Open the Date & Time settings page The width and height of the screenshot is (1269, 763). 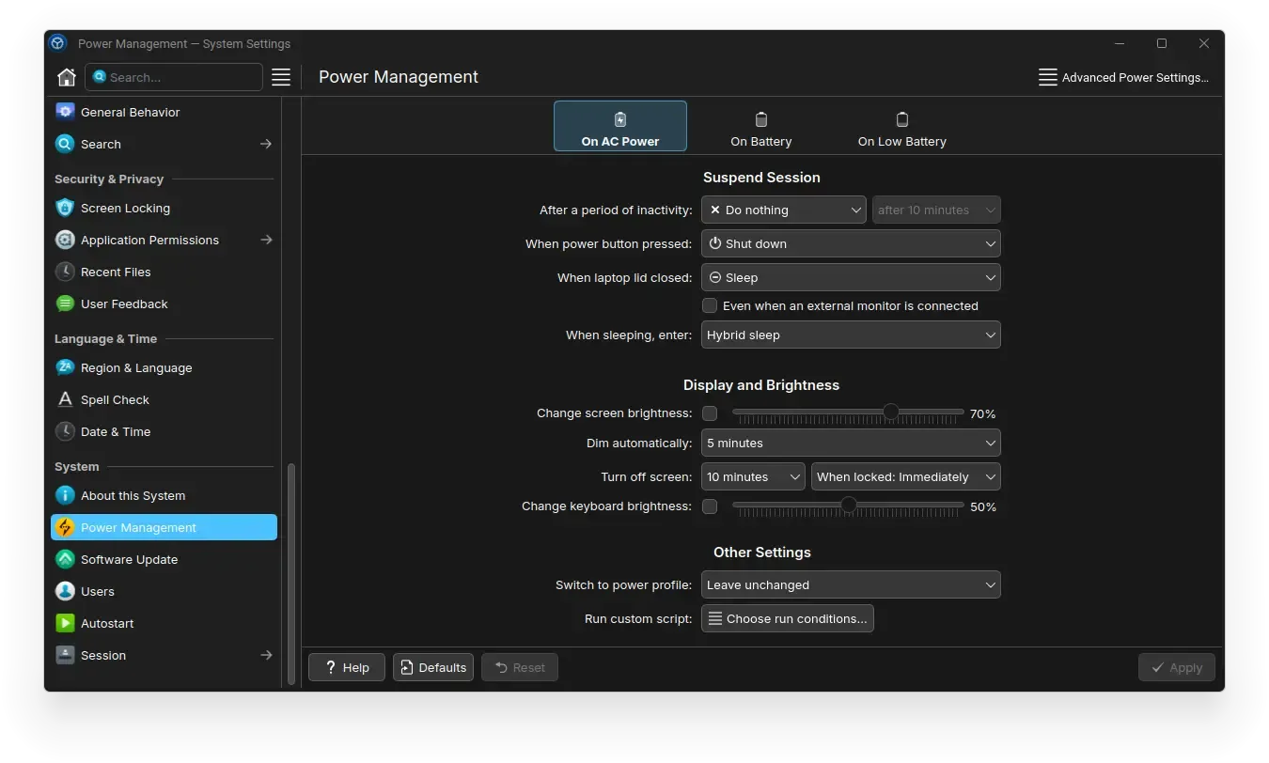164,431
